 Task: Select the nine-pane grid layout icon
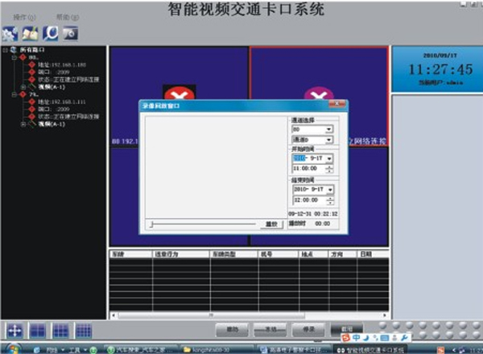coord(60,330)
